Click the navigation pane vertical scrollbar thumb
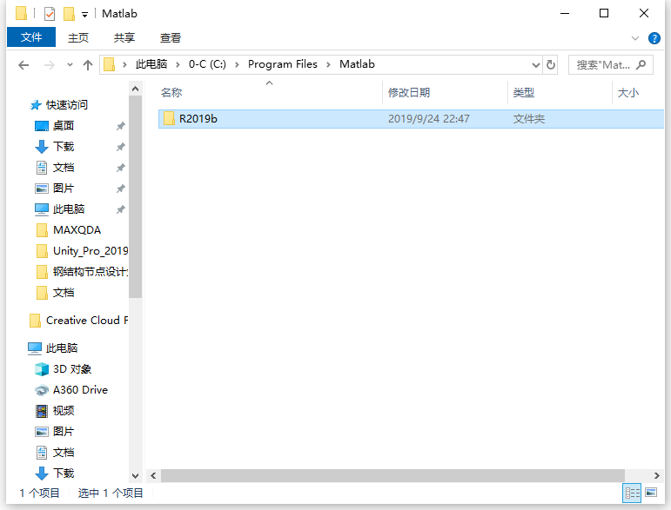This screenshot has width=671, height=510. pos(135,197)
